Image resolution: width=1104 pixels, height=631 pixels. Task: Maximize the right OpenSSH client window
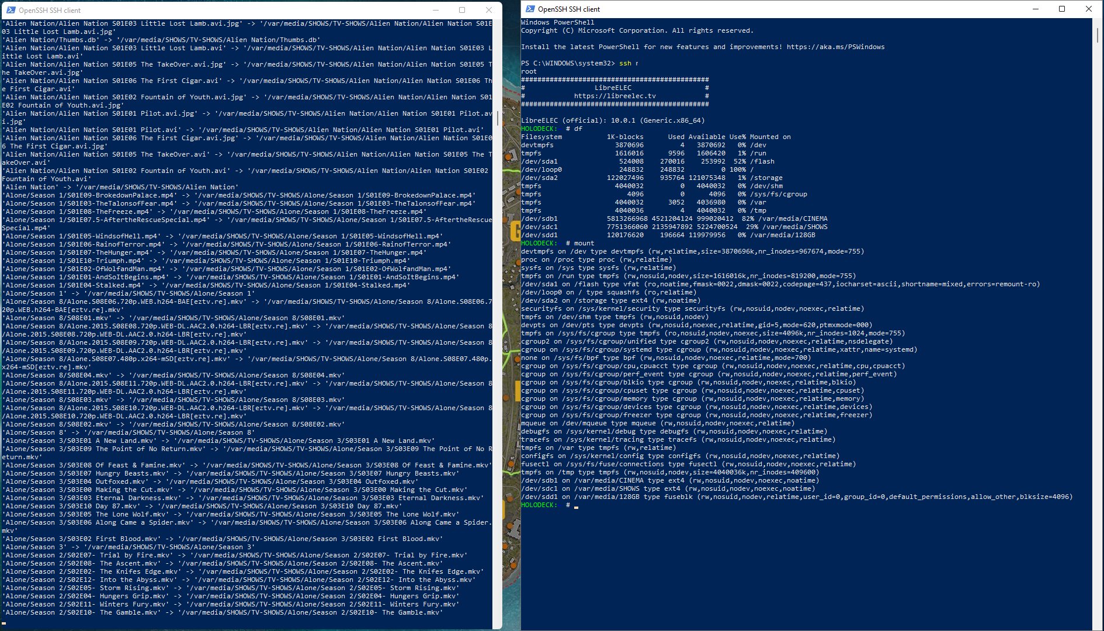1062,9
